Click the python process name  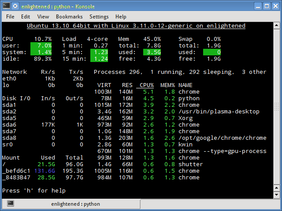(x=189, y=98)
